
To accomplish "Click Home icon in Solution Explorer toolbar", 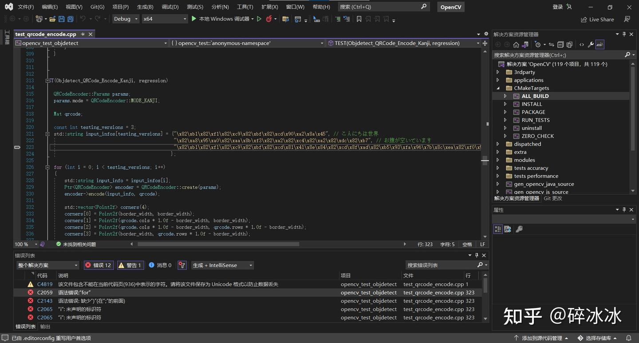I will click(516, 44).
